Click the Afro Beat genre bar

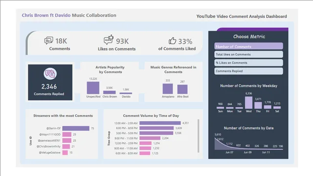(x=182, y=89)
